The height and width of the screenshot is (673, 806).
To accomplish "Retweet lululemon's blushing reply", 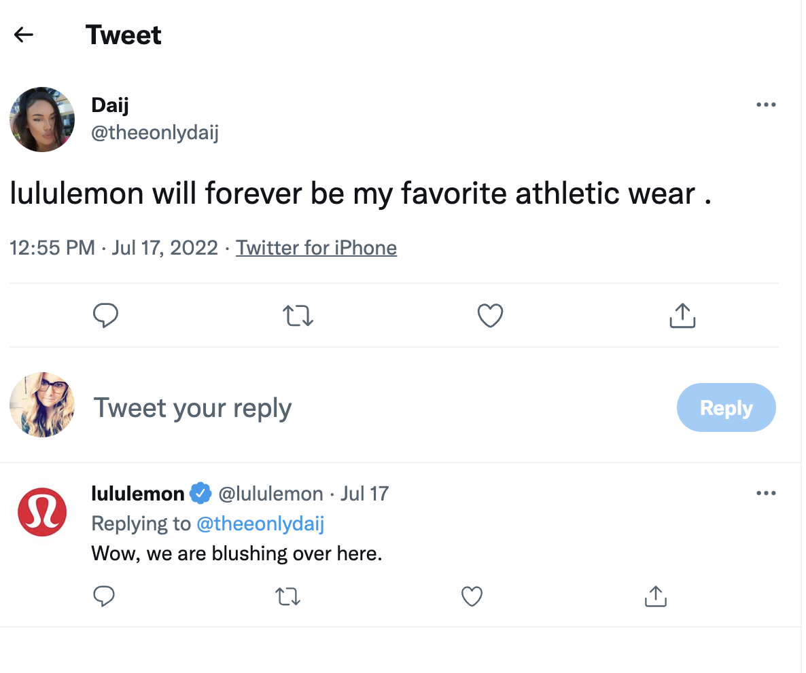I will (288, 596).
